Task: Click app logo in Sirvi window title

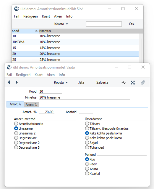Action: pos(16,9)
